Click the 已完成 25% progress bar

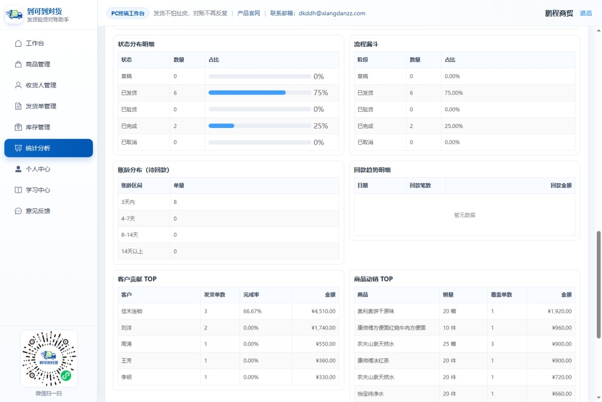(260, 126)
